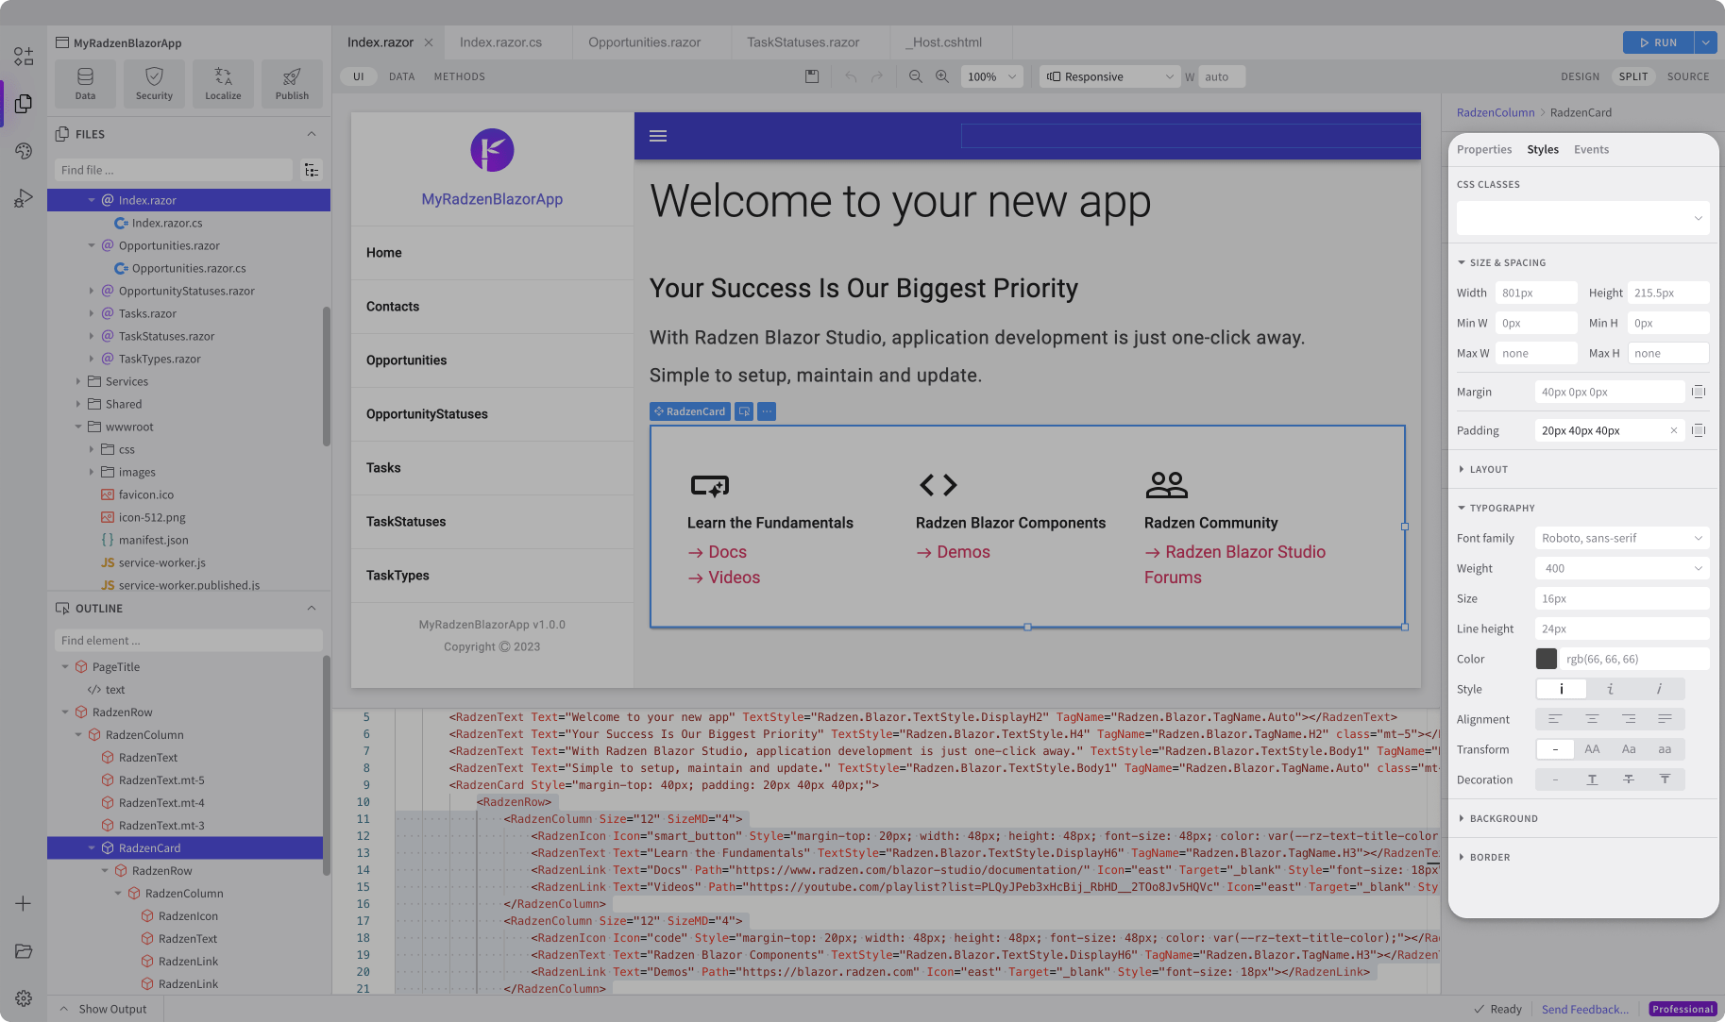The height and width of the screenshot is (1022, 1725).
Task: Collapse the OUTLINE panel chevron
Action: 312,609
